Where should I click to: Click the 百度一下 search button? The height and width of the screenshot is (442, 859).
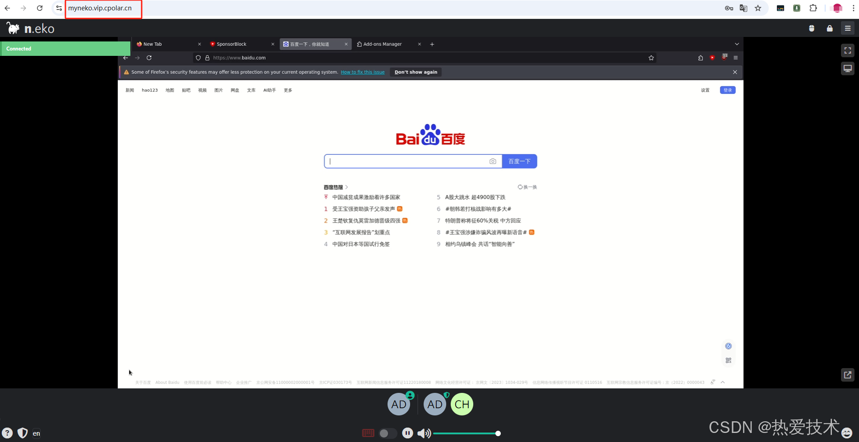pos(519,161)
